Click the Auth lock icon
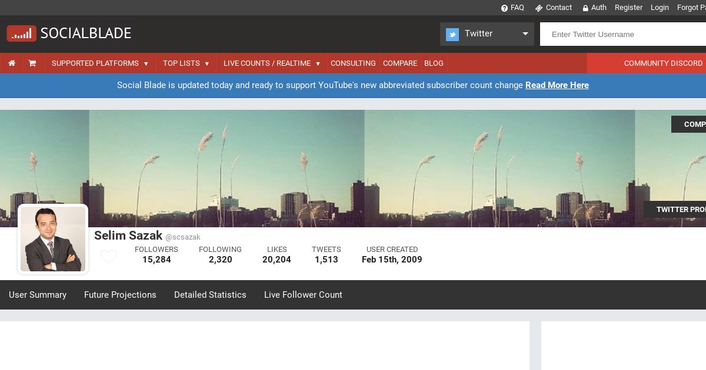706x370 pixels. pyautogui.click(x=585, y=8)
